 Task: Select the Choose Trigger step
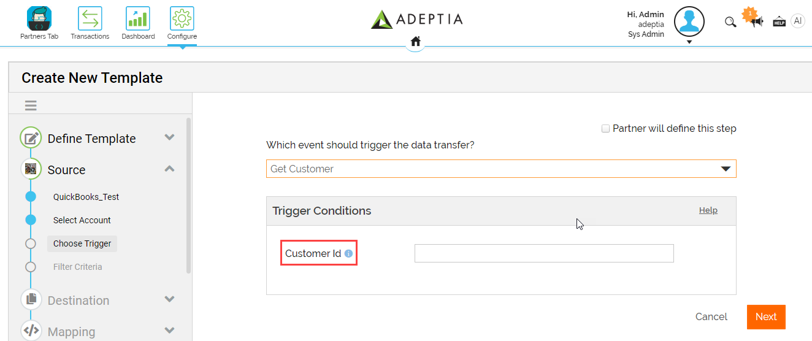82,243
